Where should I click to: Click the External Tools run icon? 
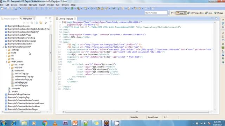point(78,8)
